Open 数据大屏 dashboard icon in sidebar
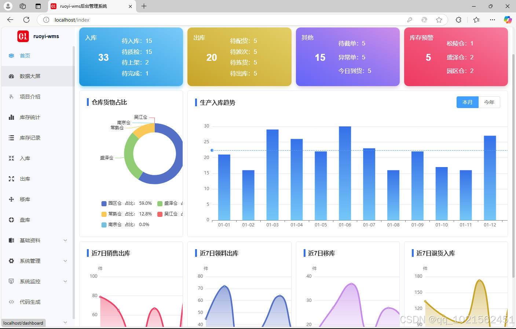516x329 pixels. point(11,76)
